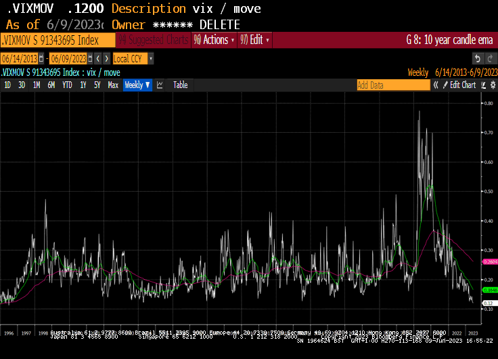Switch range to Max
Viewport: 498px width, 359px height.
[x=113, y=85]
